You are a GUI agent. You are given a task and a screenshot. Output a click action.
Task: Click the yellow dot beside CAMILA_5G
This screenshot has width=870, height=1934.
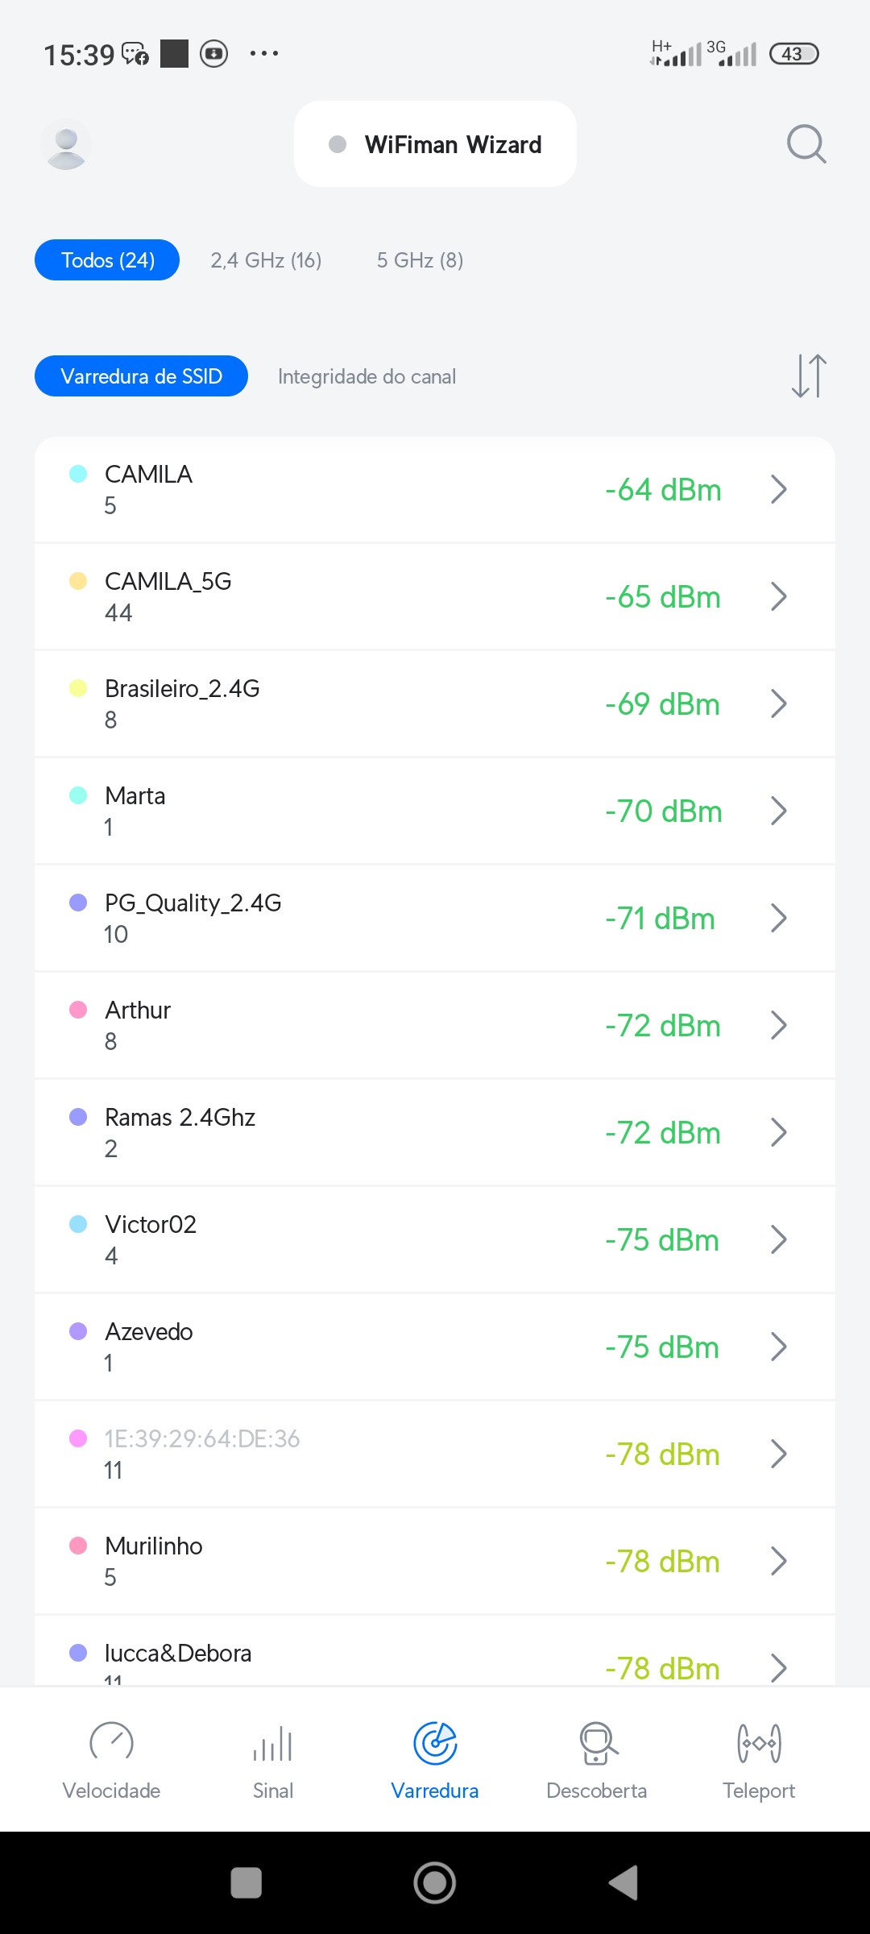(78, 581)
